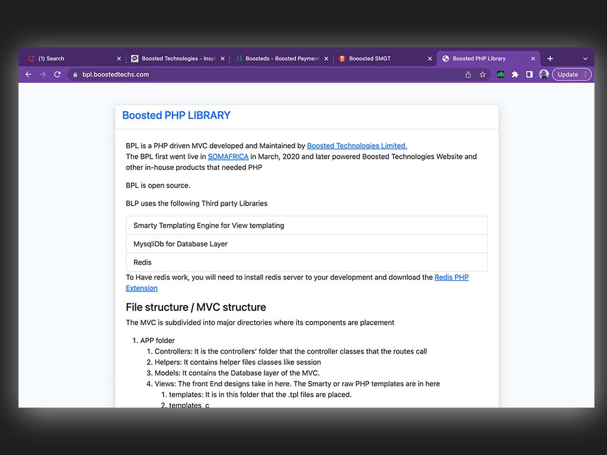Click the Update button
Viewport: 607px width, 455px height.
pos(567,75)
